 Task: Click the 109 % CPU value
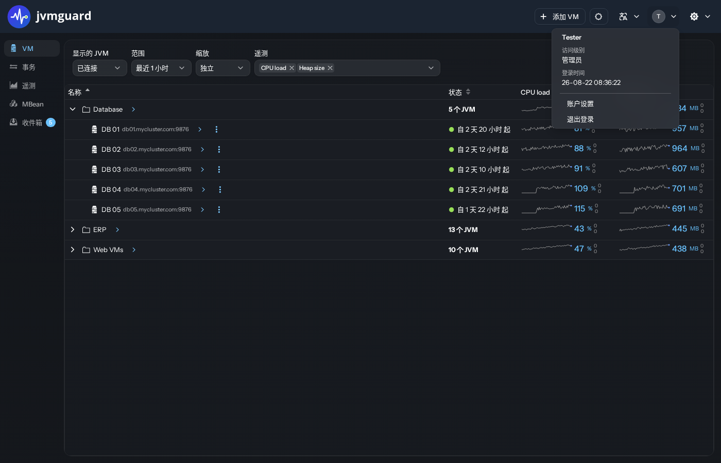pos(585,189)
